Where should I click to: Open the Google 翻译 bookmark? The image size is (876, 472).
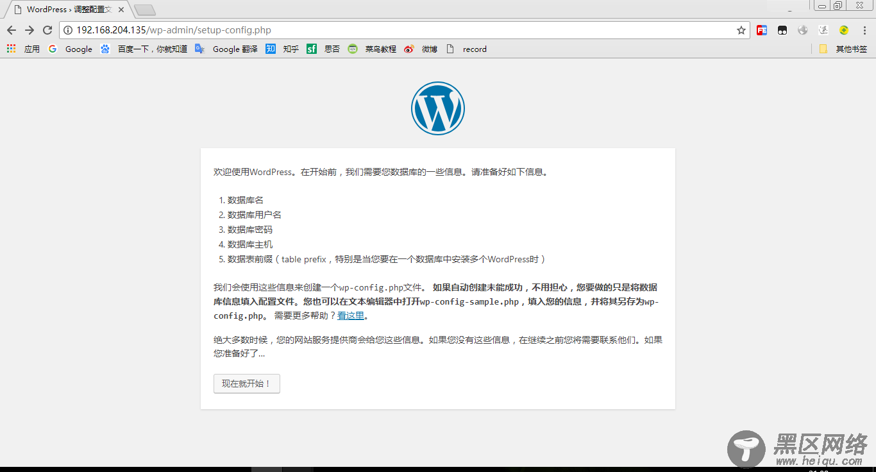click(x=226, y=49)
